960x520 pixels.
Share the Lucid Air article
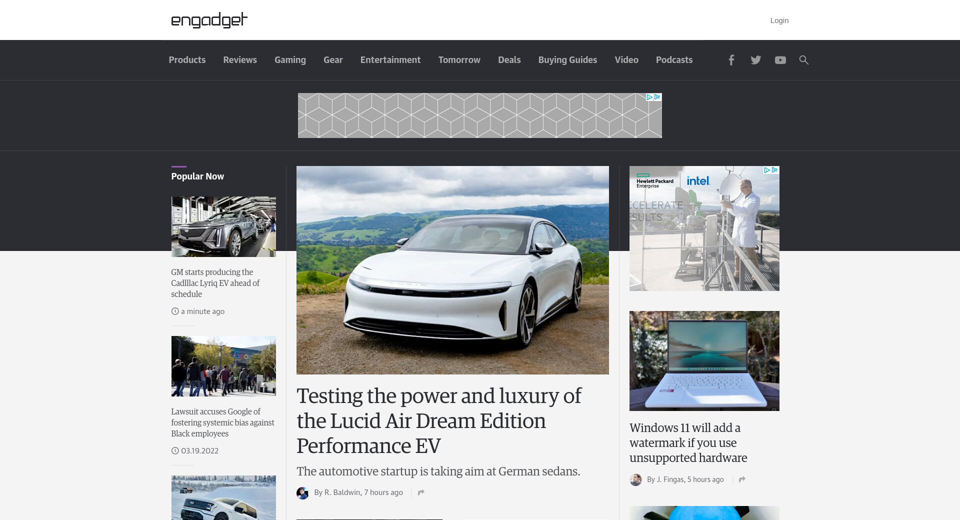(421, 492)
